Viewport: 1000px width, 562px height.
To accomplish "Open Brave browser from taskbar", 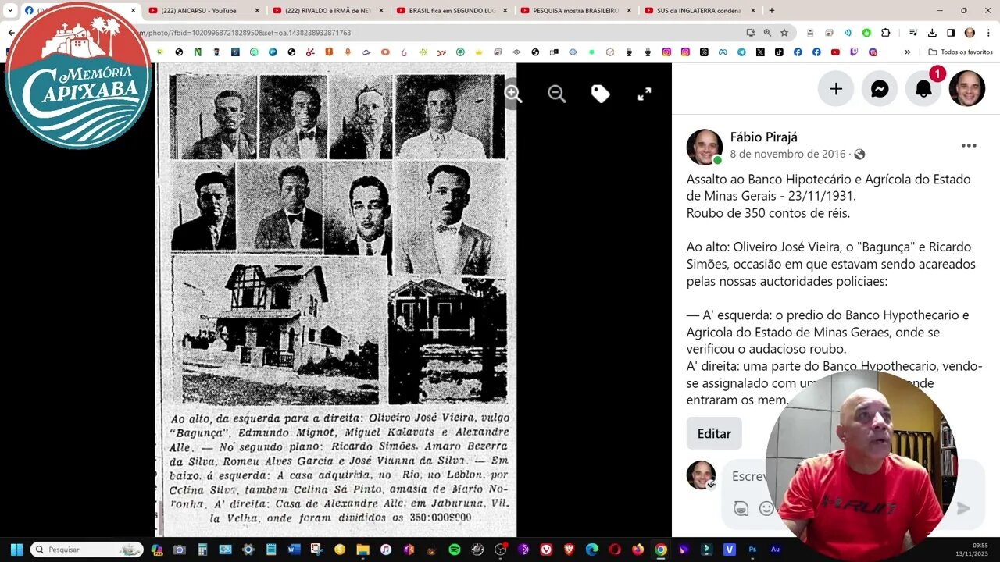I will pyautogui.click(x=569, y=550).
